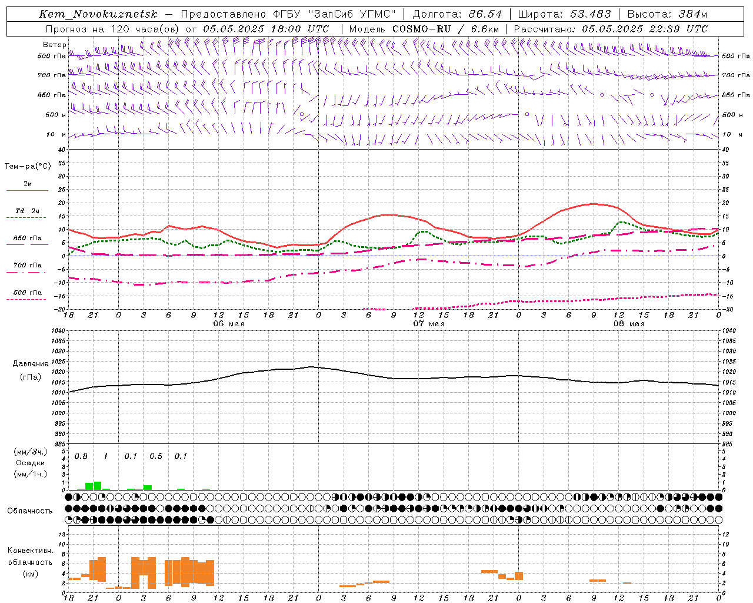753x603 pixels.
Task: Select the Широта: 53.483 value
Action: pos(565,15)
